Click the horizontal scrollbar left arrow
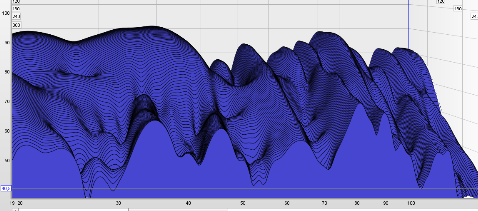This screenshot has height=211, width=478. click(x=15, y=210)
